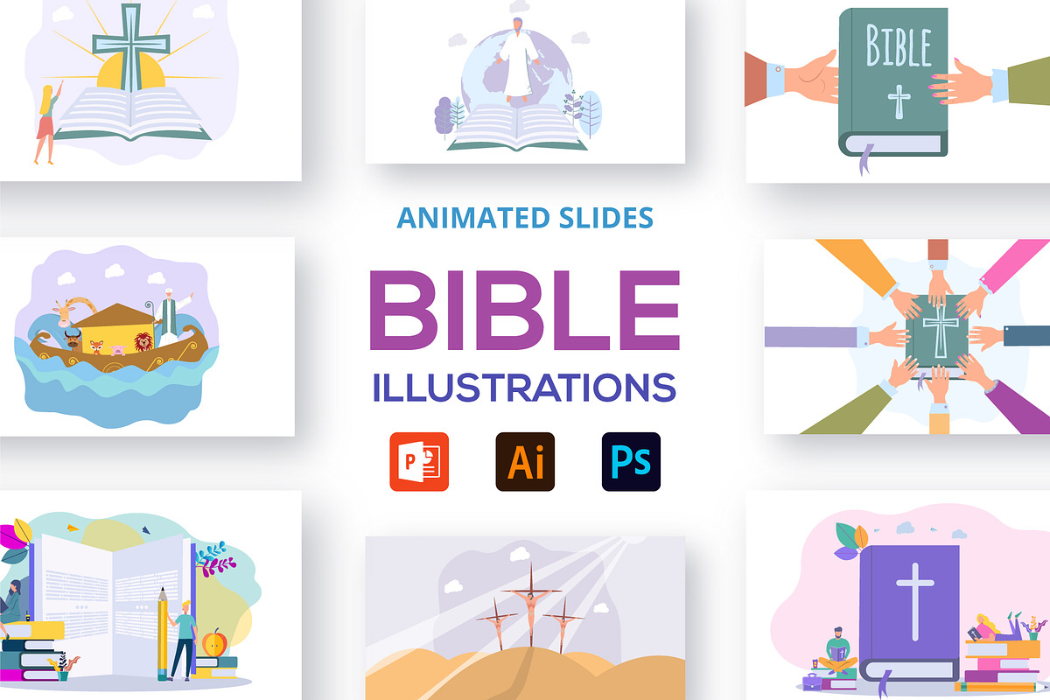Image resolution: width=1050 pixels, height=700 pixels.
Task: Click the PowerPoint icon
Action: click(419, 461)
